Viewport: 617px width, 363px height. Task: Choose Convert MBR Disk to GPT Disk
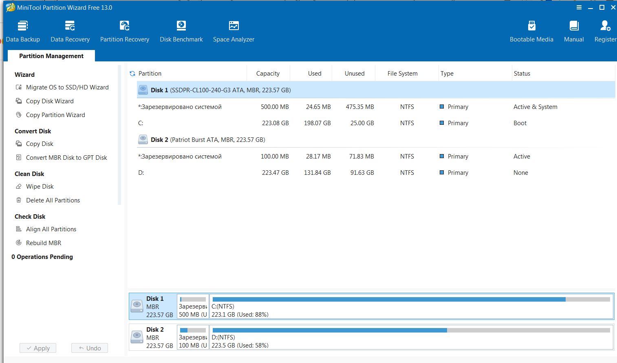(x=66, y=158)
